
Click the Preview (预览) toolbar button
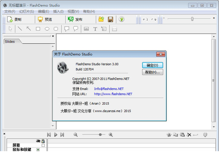(x=45, y=19)
